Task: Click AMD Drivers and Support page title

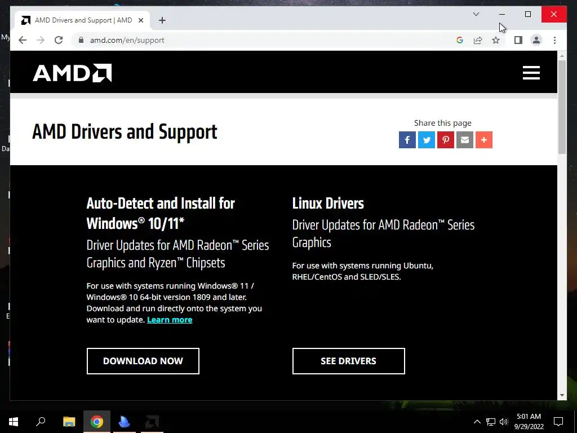Action: pos(125,132)
